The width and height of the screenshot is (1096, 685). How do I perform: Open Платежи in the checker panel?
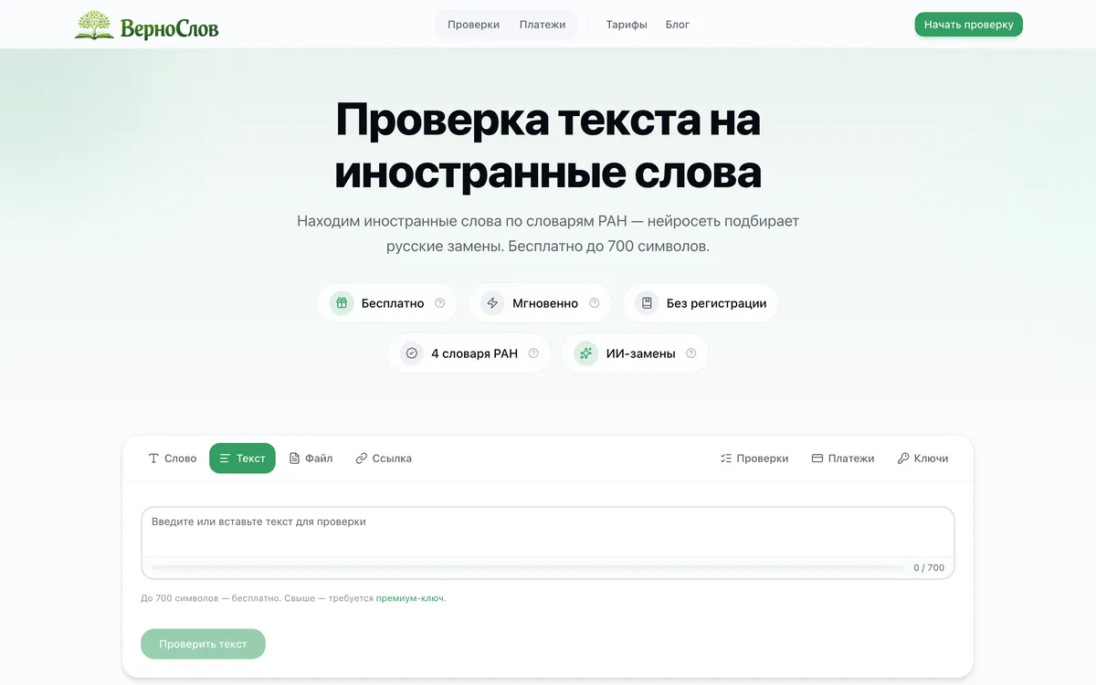pos(843,458)
